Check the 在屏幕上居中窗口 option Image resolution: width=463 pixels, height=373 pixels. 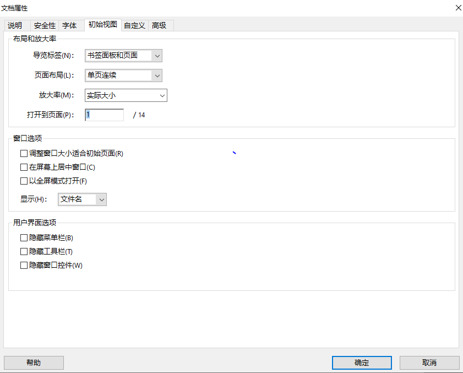pyautogui.click(x=24, y=167)
